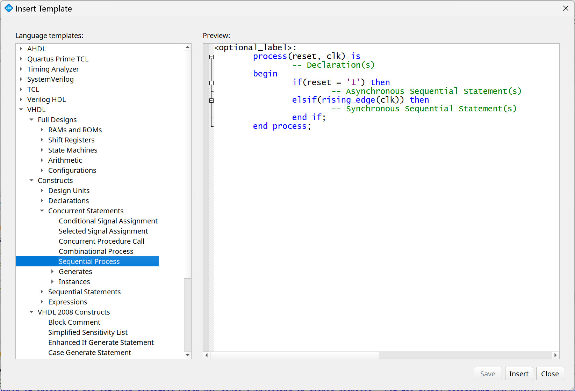Select Conditional Signal Assignment template

(108, 221)
